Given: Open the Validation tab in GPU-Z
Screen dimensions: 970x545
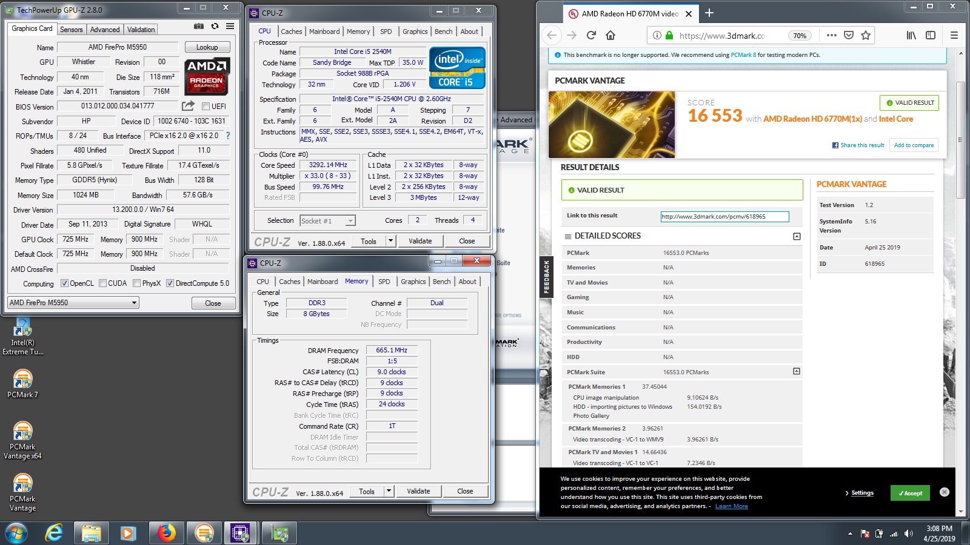Looking at the screenshot, I should click(141, 30).
